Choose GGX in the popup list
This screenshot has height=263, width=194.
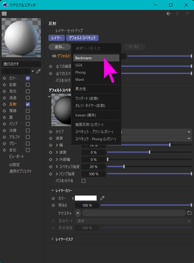click(x=79, y=65)
